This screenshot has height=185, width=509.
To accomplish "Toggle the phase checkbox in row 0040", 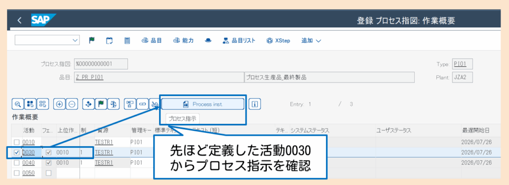I will (x=49, y=163).
